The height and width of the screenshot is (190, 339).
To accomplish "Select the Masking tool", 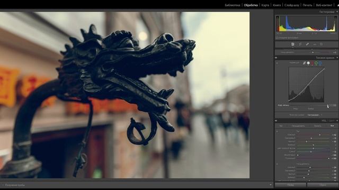I will coord(322,44).
